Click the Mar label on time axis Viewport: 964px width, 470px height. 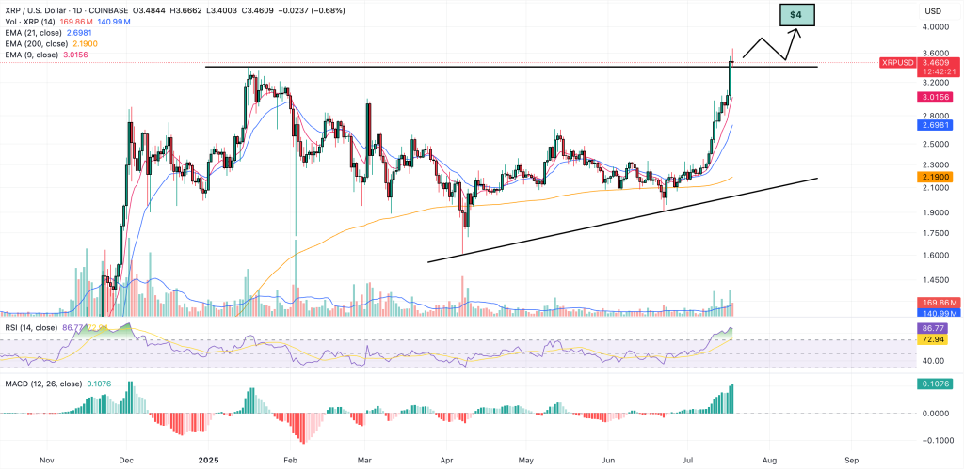coord(365,459)
